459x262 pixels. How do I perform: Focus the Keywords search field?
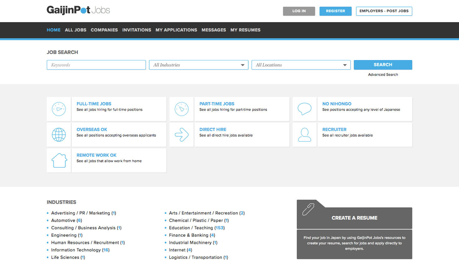(96, 65)
